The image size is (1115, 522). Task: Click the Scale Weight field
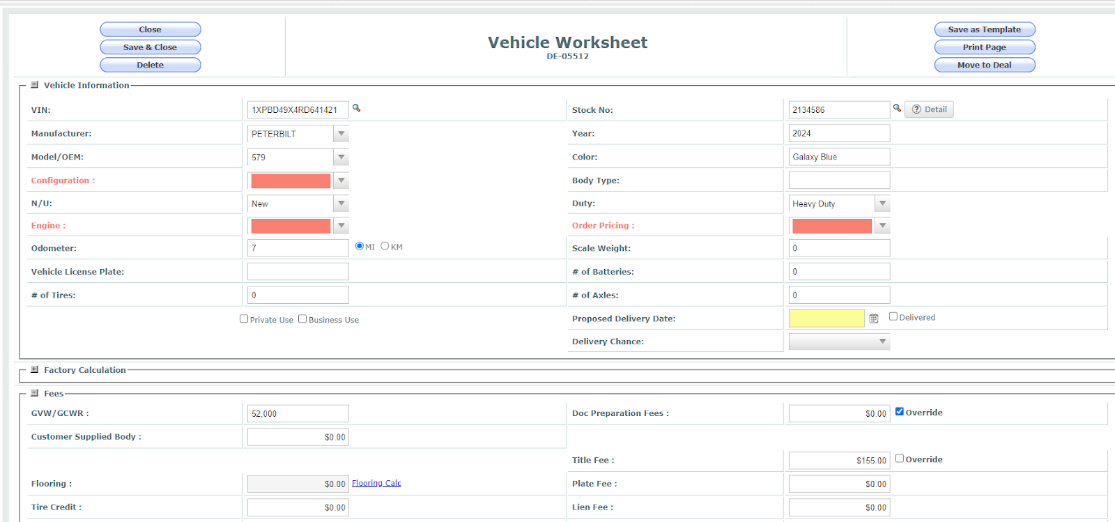tap(839, 248)
